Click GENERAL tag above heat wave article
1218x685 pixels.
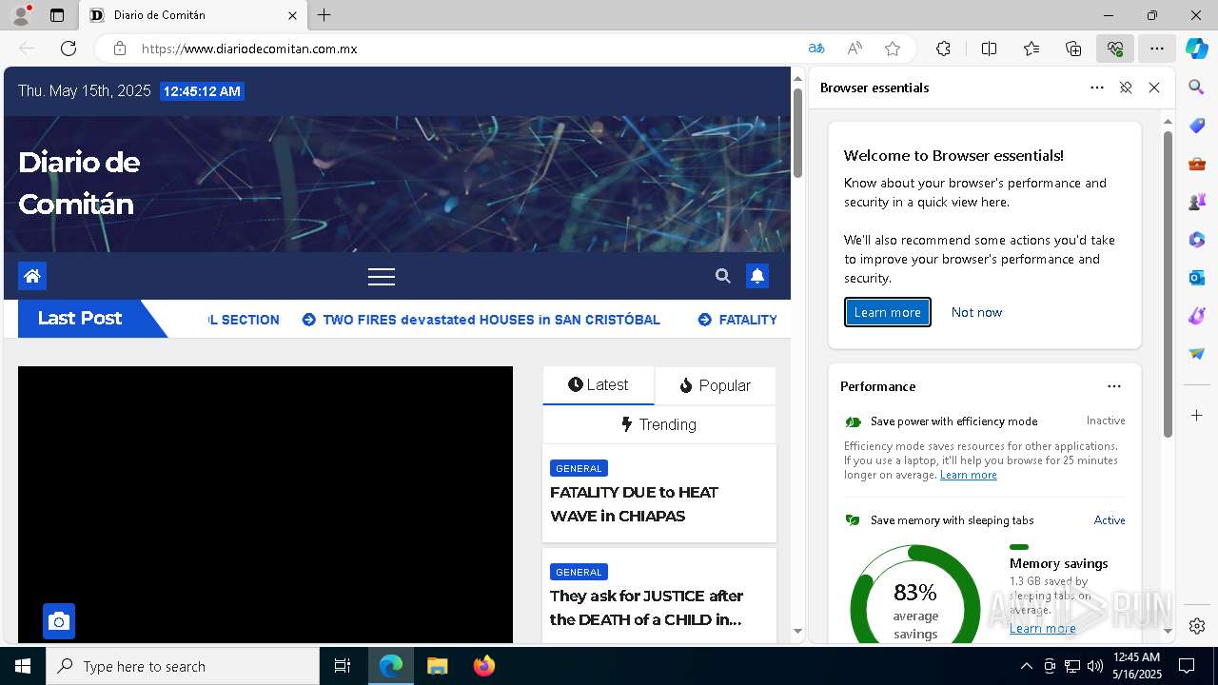(579, 468)
